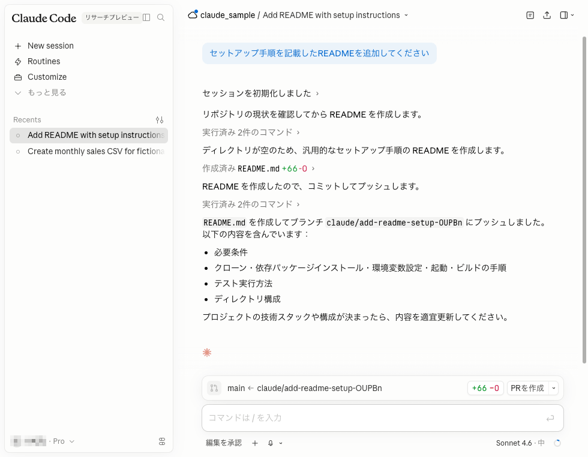Select Add README with setup instructions session
This screenshot has height=457, width=588.
coord(89,136)
